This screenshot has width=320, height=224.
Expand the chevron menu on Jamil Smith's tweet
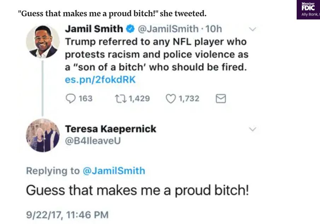point(252,28)
